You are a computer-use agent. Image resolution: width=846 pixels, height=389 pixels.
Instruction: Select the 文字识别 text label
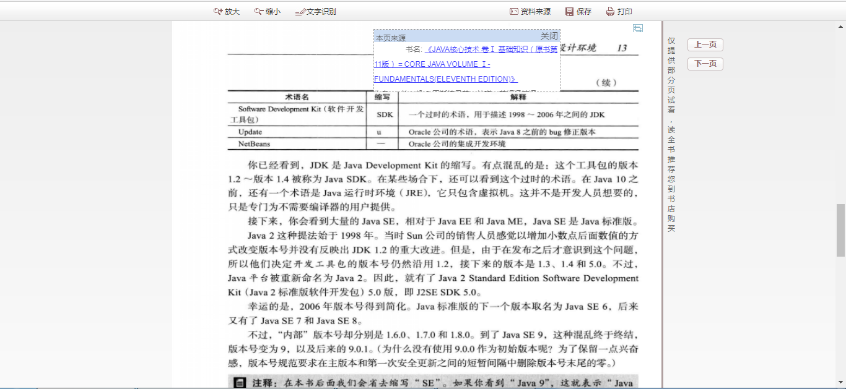coord(321,12)
